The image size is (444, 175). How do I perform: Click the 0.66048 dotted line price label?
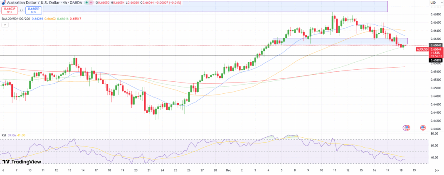(x=436, y=45)
